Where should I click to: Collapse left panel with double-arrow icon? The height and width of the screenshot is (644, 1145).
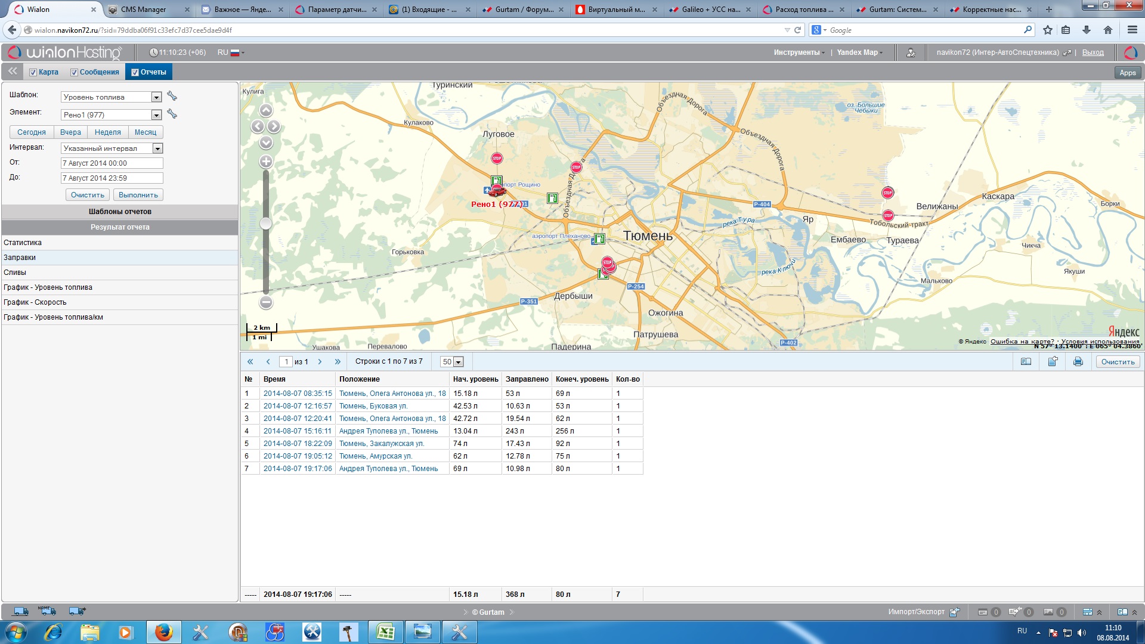click(x=13, y=72)
